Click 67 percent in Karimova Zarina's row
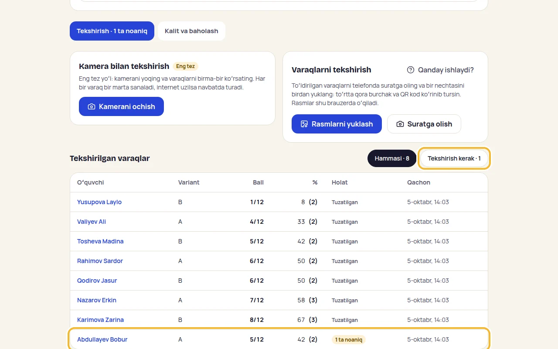The width and height of the screenshot is (558, 349). [301, 320]
